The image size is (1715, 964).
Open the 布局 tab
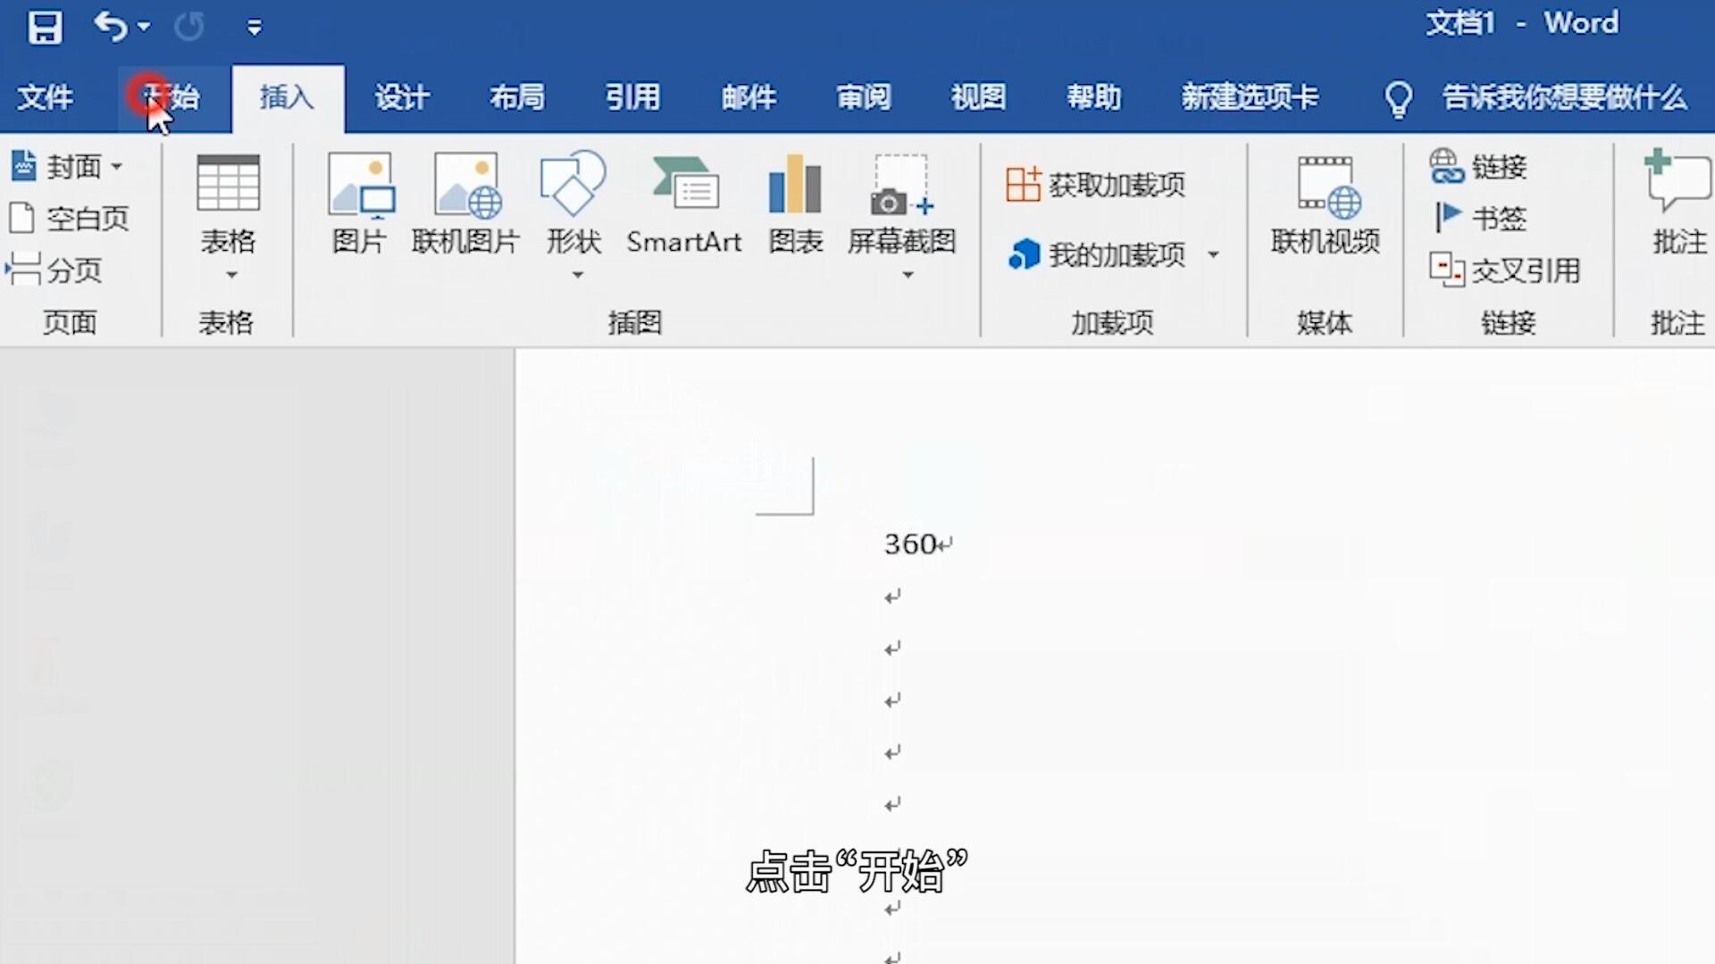(x=517, y=96)
